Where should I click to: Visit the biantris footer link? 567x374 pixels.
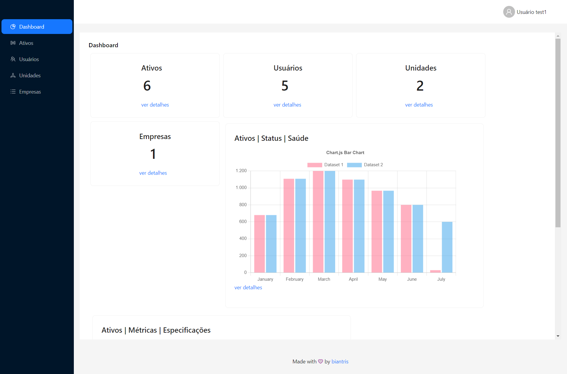point(340,362)
